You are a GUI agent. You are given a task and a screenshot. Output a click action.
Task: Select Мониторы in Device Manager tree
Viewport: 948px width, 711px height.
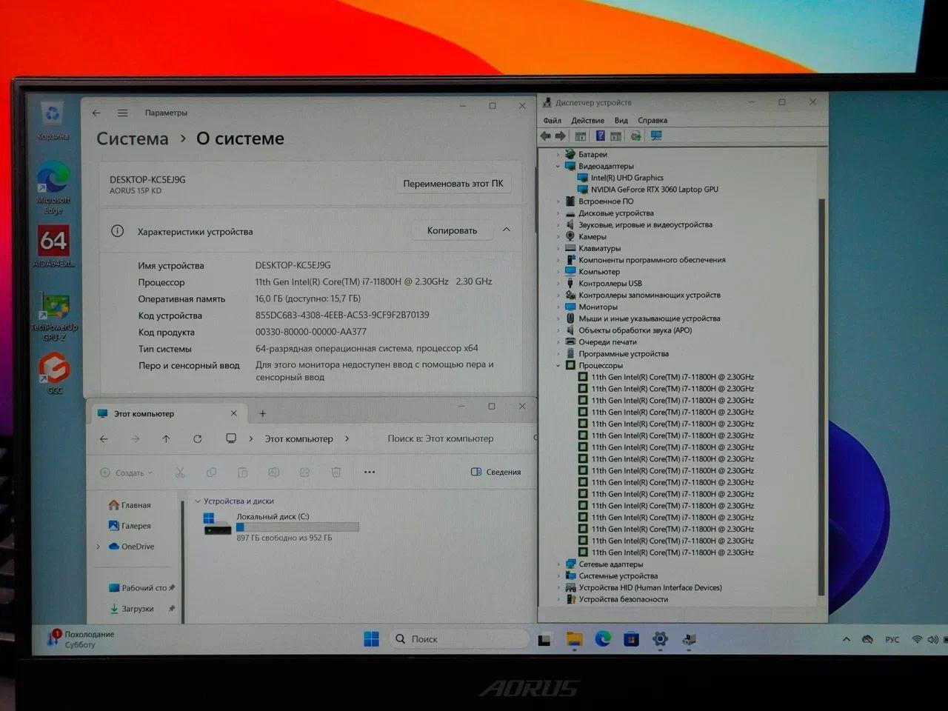(x=598, y=307)
